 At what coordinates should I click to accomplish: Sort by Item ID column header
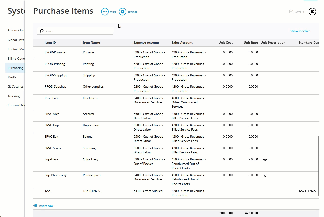[50, 43]
